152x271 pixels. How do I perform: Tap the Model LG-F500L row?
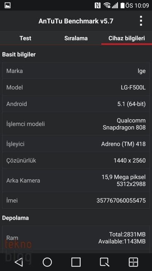(76, 88)
